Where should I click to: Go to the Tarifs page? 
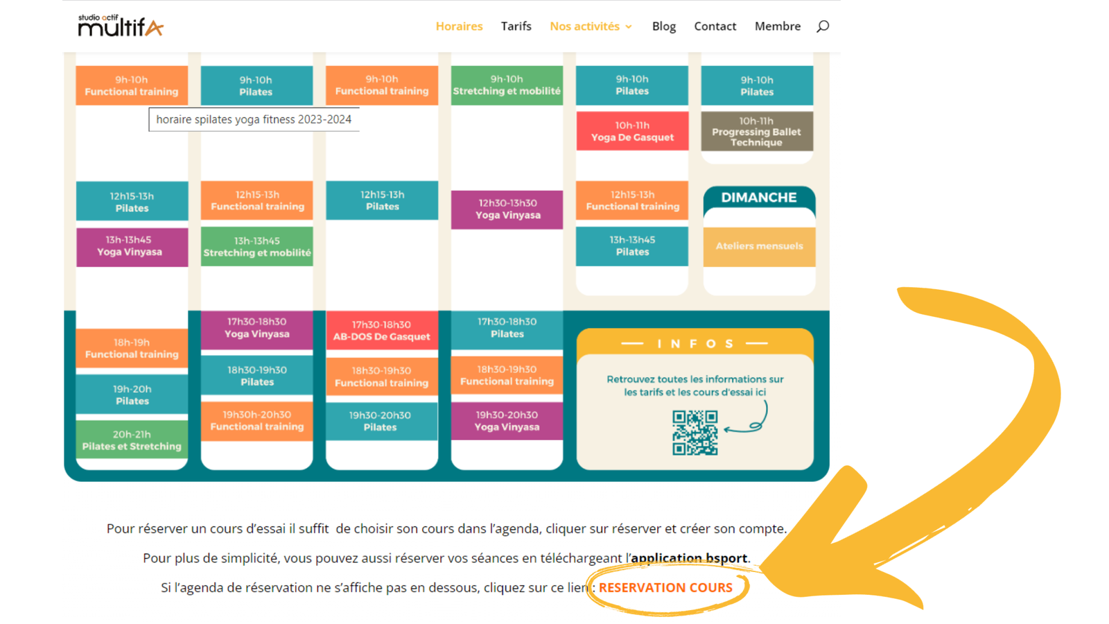coord(516,26)
